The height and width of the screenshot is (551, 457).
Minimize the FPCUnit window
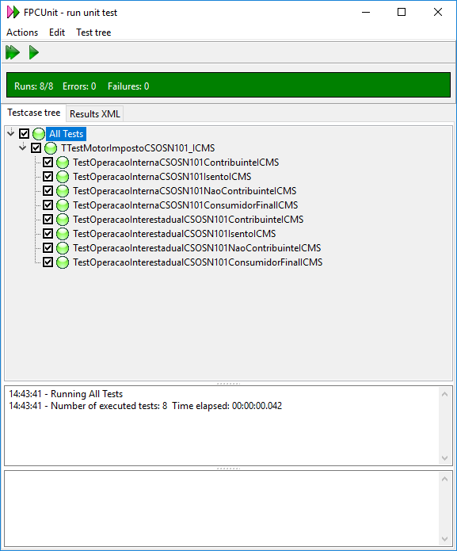(366, 13)
